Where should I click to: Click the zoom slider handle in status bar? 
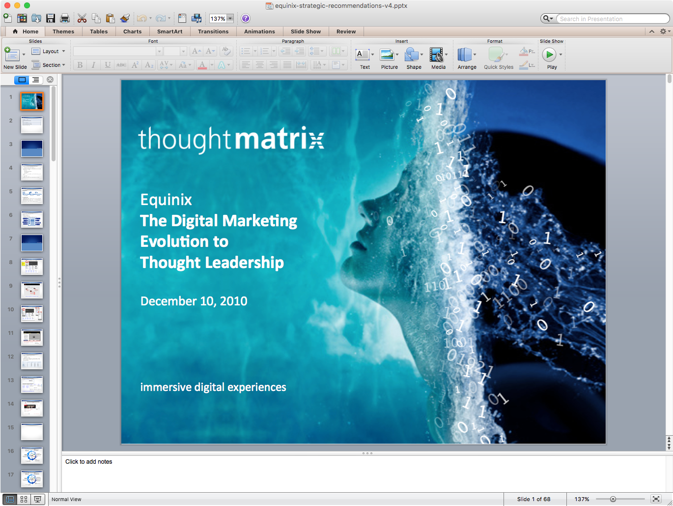pyautogui.click(x=613, y=499)
